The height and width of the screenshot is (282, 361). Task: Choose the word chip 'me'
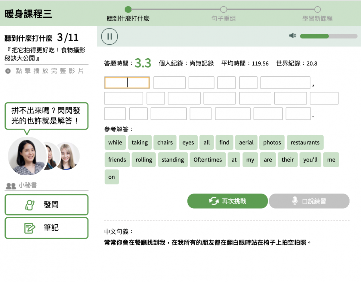pyautogui.click(x=331, y=160)
